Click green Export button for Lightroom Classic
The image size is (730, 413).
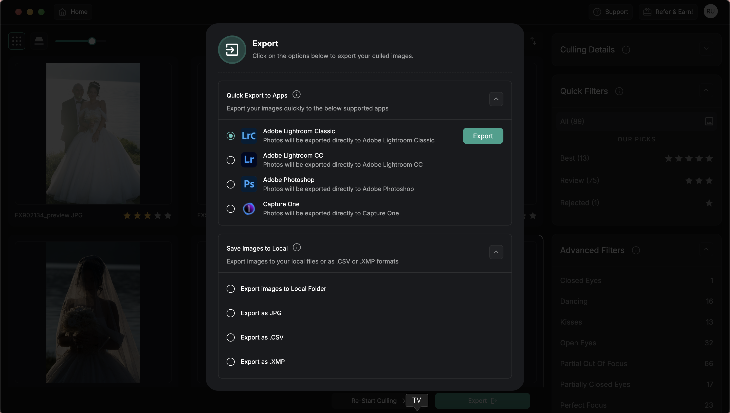(x=483, y=136)
